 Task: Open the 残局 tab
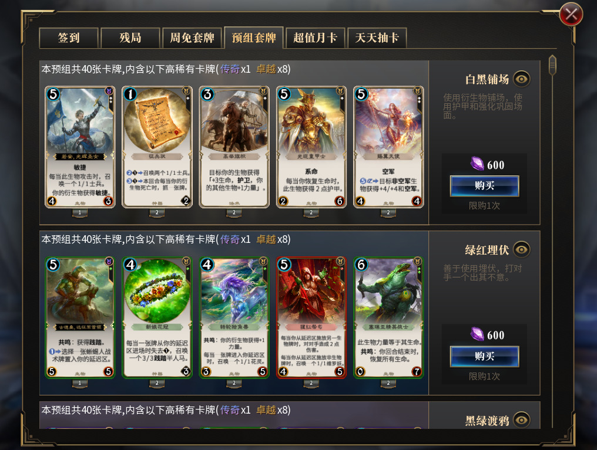[x=130, y=38]
